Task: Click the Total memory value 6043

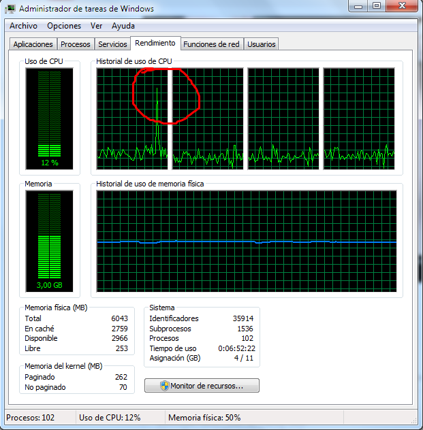Action: tap(119, 318)
